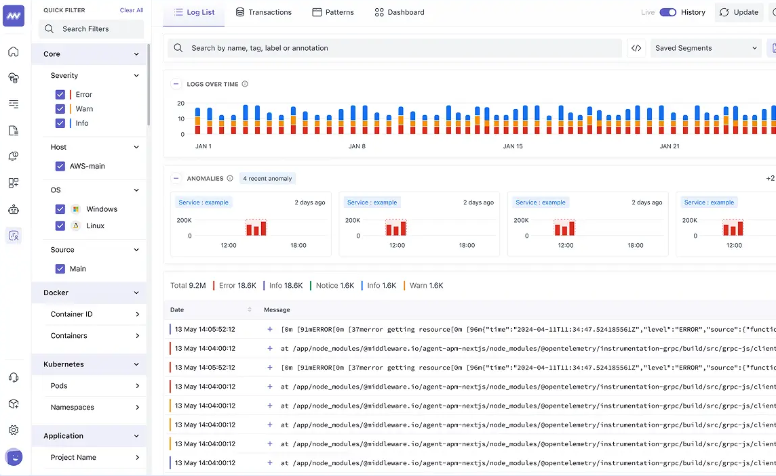Toggle the Live/History switch
This screenshot has width=776, height=476.
pos(667,12)
